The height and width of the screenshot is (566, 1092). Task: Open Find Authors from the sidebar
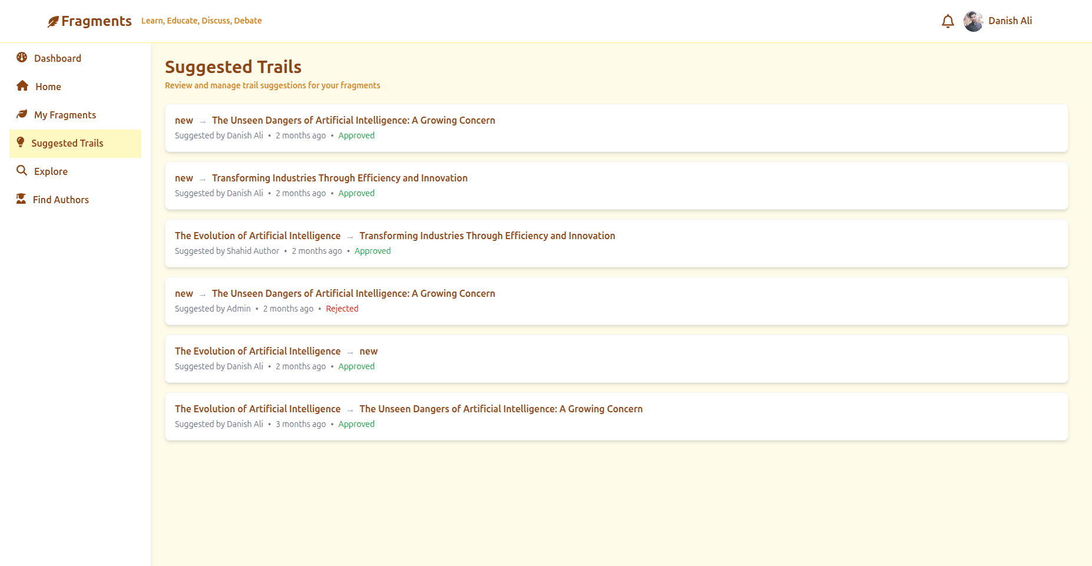[x=61, y=199]
